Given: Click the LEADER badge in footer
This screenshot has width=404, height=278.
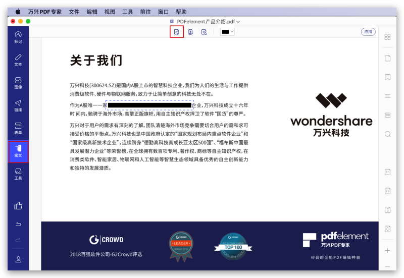Looking at the screenshot, I should [181, 246].
